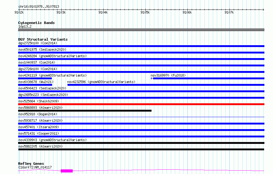Open nsv4248284 (gnomADStructuralVariants) entry
This screenshot has width=273, height=174.
(52, 56)
